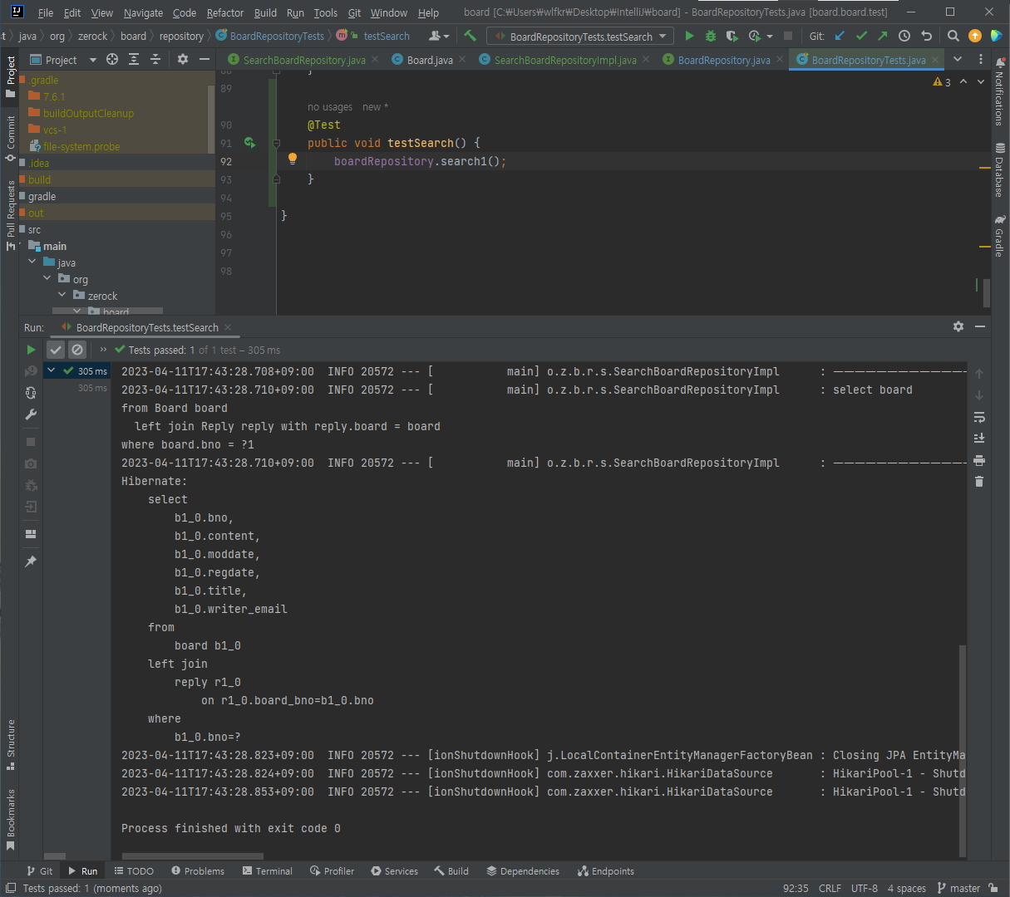
Task: Open the Problems tool window
Action: pyautogui.click(x=198, y=871)
